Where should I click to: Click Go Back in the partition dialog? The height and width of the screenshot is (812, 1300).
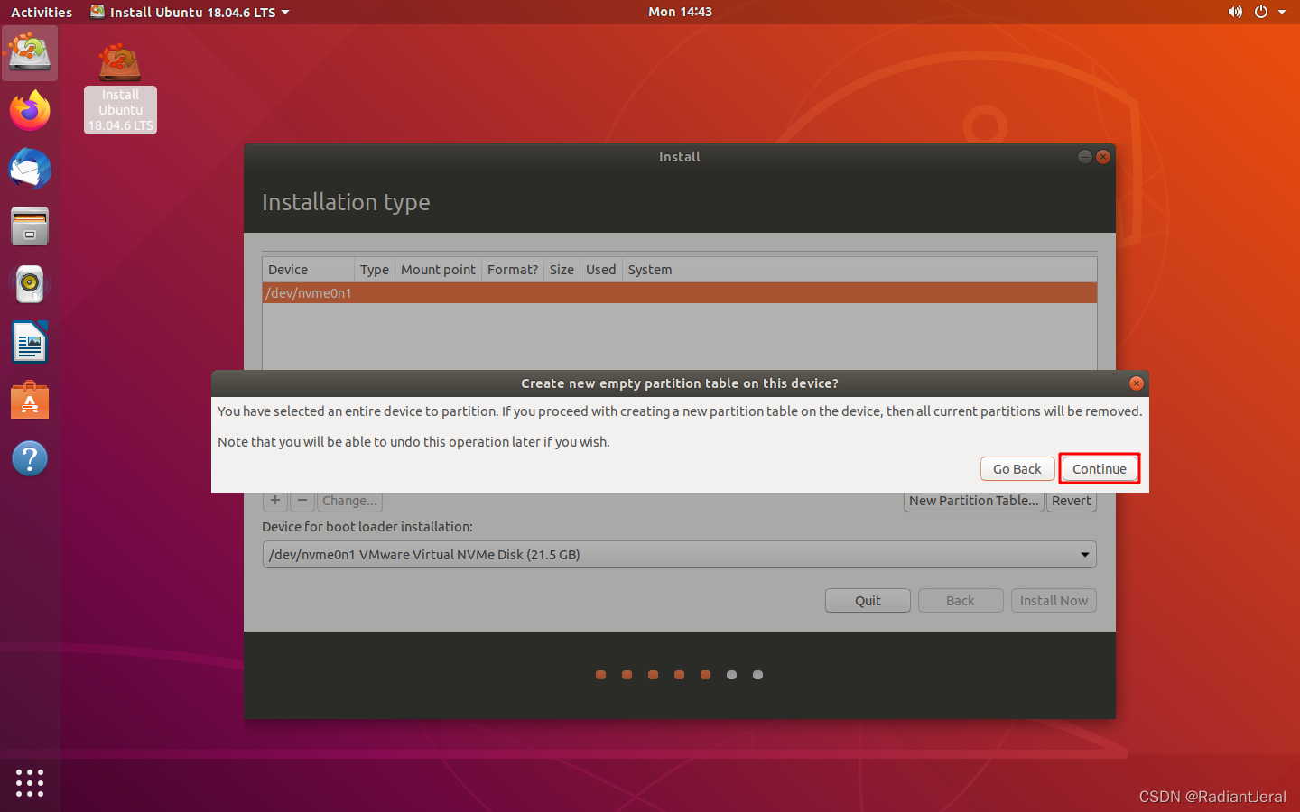coord(1017,469)
